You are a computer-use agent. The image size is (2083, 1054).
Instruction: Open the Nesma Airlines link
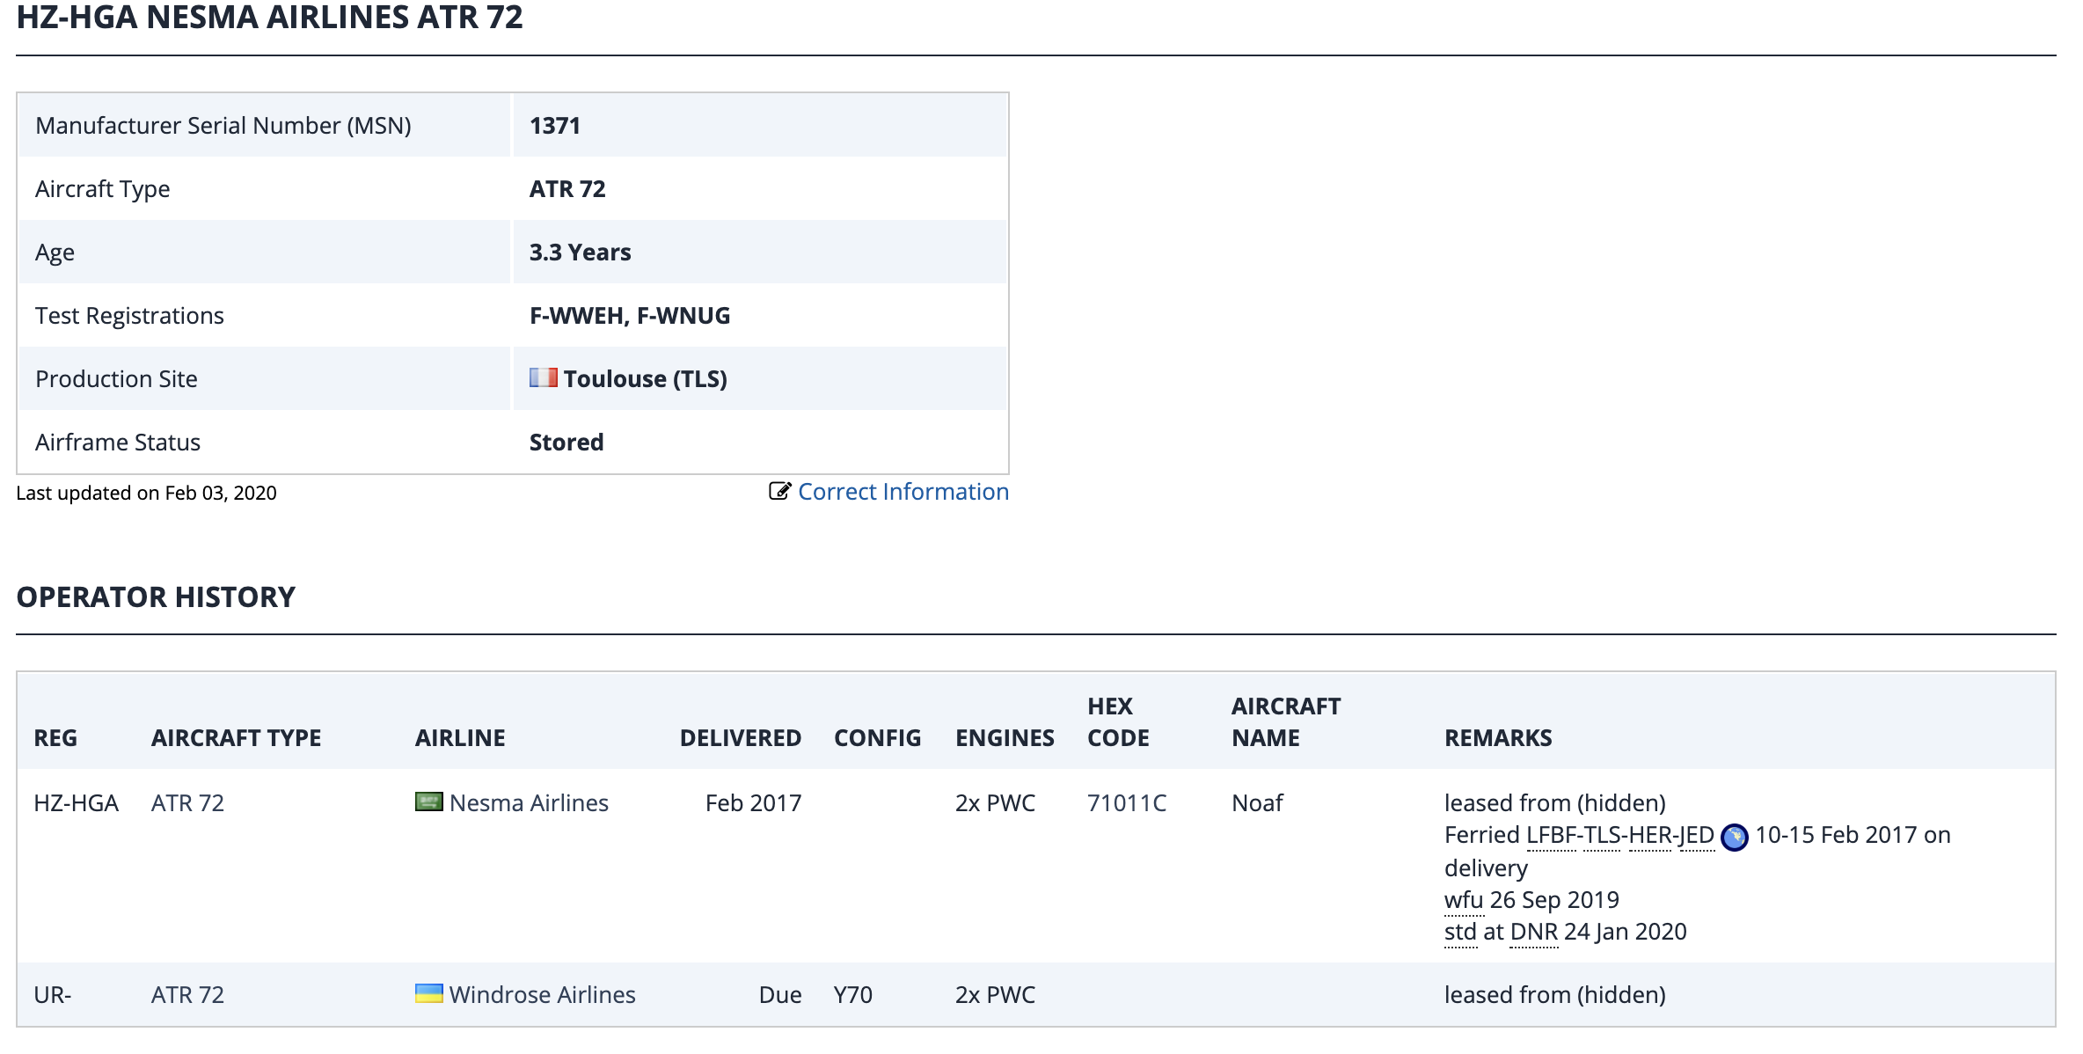pos(528,803)
